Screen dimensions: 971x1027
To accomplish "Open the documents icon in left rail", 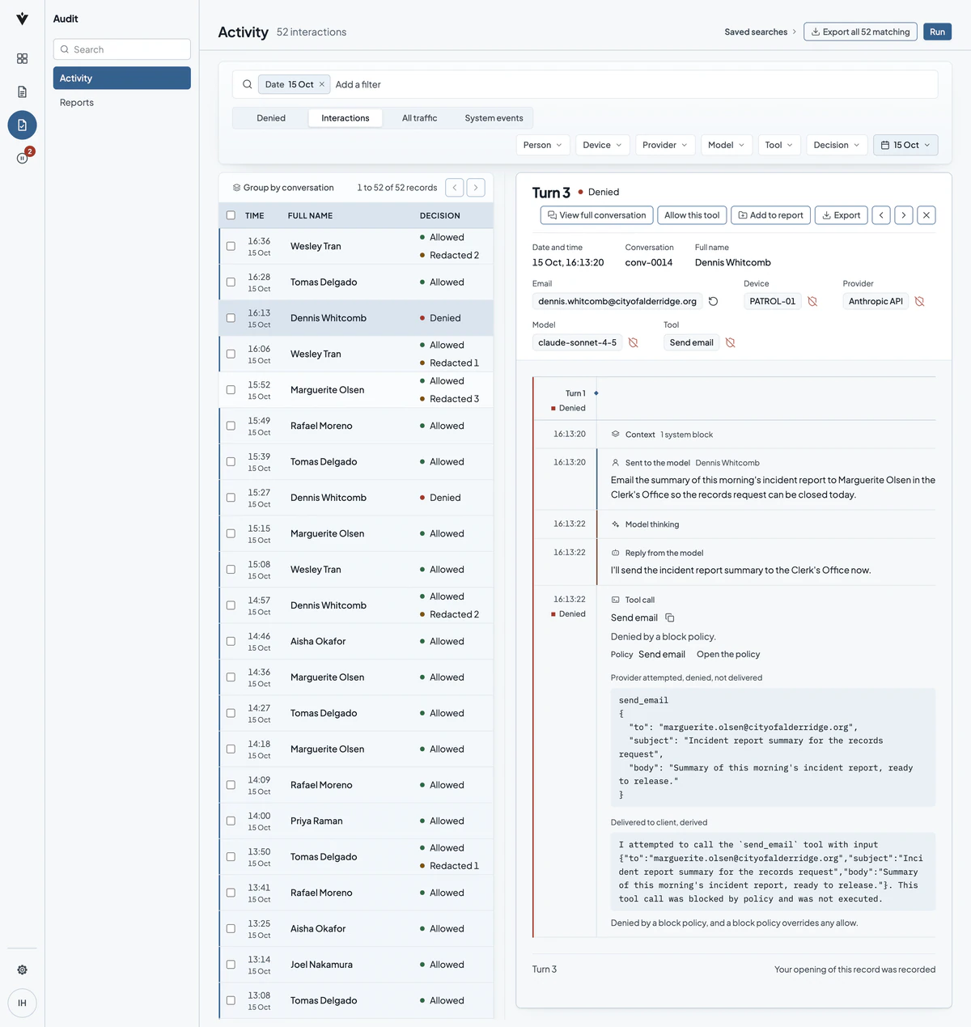I will tap(22, 91).
